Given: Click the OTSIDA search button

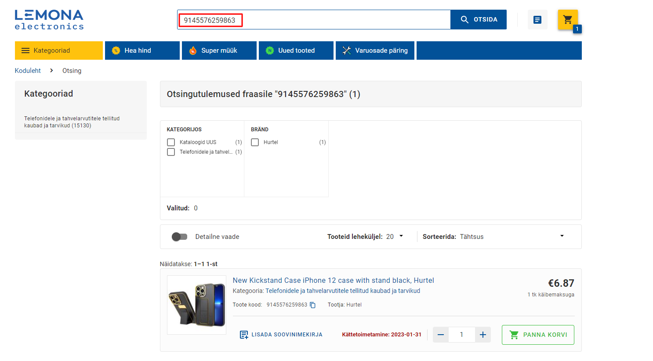Looking at the screenshot, I should tap(479, 20).
